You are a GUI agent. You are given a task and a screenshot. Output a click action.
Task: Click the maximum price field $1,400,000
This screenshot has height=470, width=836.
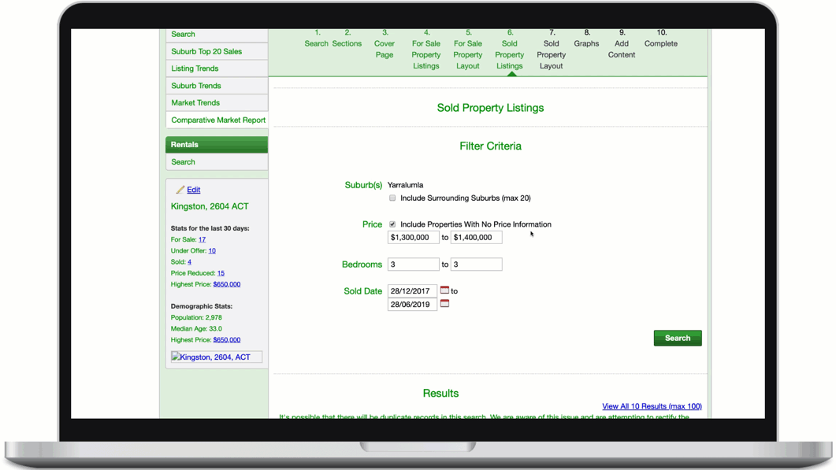coord(476,237)
